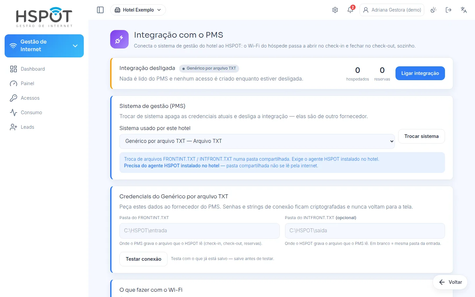Click the hospedados count 0
Screen dimensions: 475x297
coord(358,70)
